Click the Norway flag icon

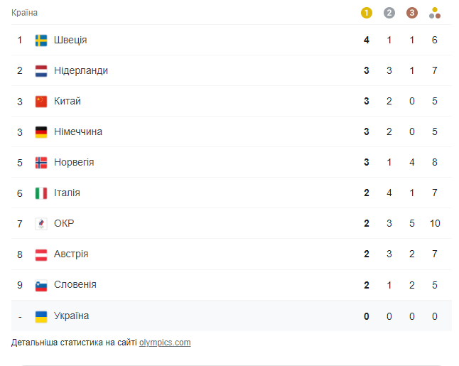(41, 163)
